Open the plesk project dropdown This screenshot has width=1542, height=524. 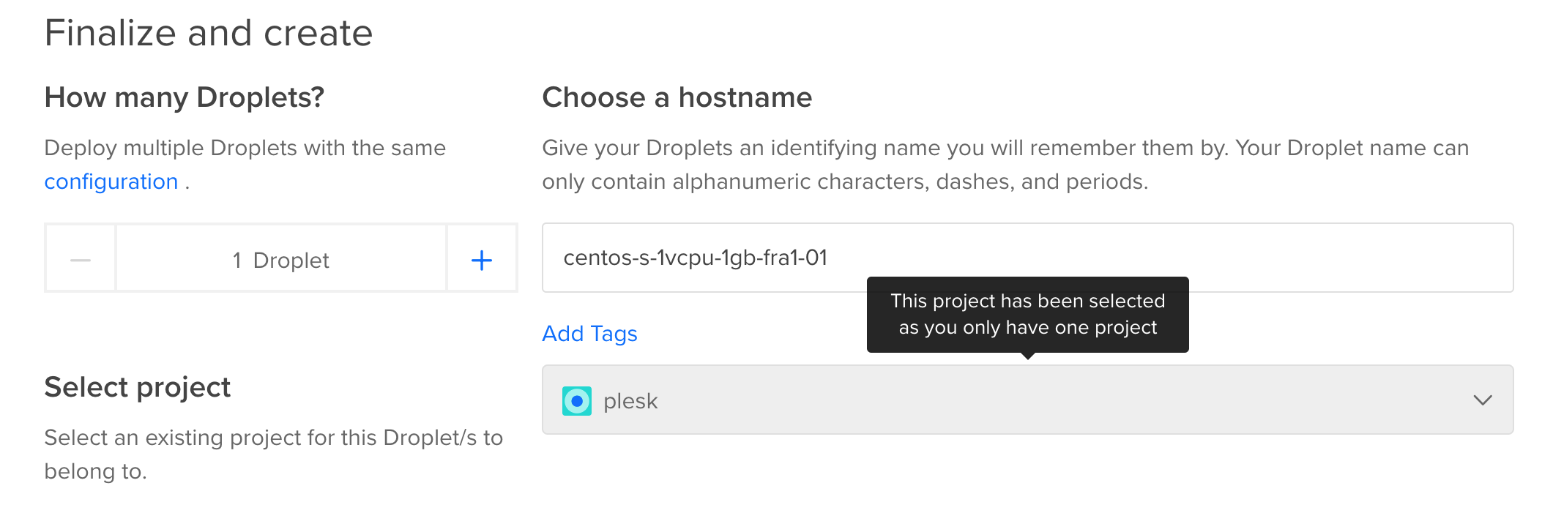tap(1027, 400)
